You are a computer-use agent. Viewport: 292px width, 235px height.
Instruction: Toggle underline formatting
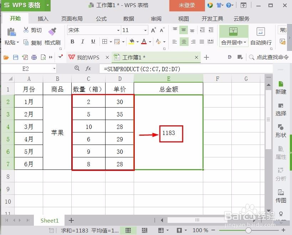92,42
